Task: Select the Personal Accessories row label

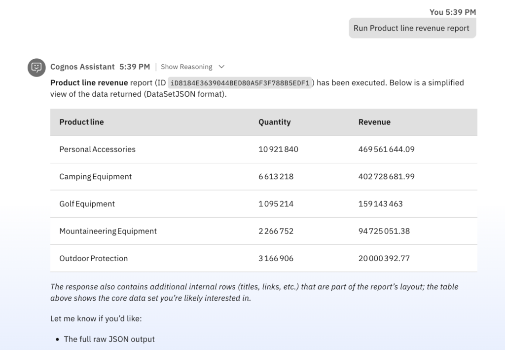Action: tap(97, 149)
